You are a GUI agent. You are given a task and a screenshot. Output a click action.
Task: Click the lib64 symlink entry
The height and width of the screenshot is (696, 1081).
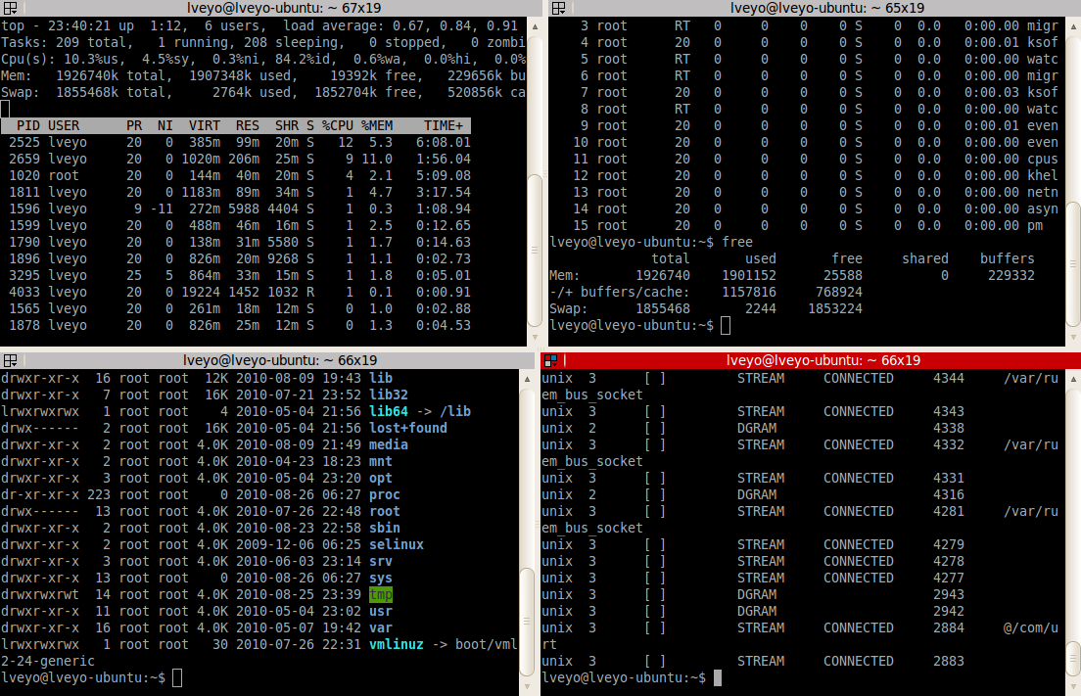[389, 410]
